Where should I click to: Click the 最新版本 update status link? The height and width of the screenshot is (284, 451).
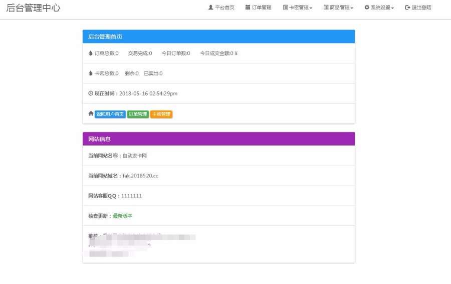[123, 215]
